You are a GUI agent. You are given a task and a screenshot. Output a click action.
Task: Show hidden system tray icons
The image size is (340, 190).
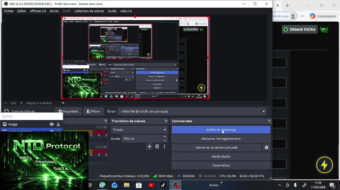(279, 185)
